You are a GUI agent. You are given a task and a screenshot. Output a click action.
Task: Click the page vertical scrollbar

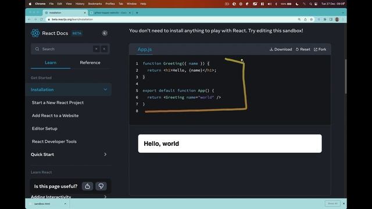point(346,76)
